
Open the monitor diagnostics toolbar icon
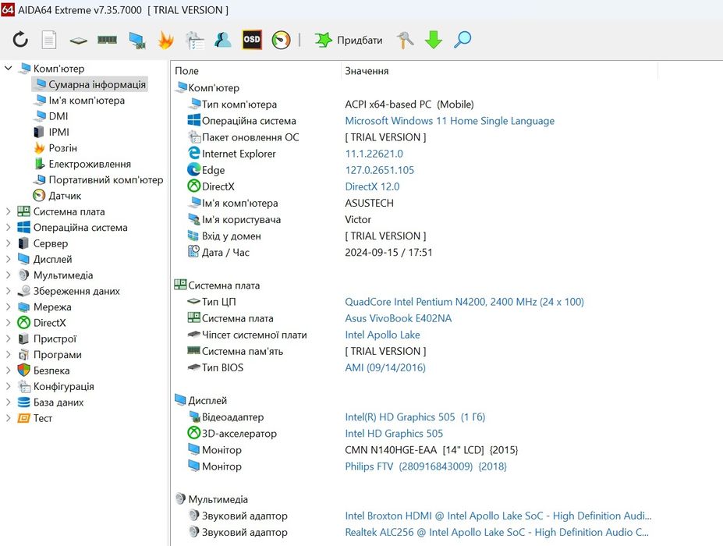tap(137, 40)
